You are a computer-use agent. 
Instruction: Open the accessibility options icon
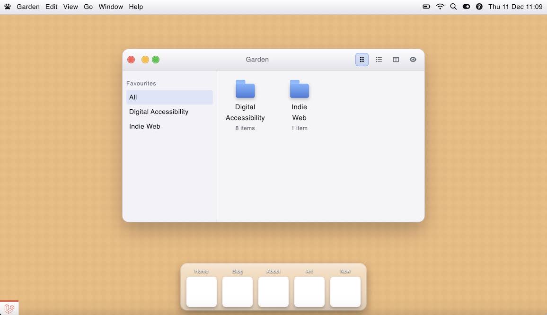[479, 7]
